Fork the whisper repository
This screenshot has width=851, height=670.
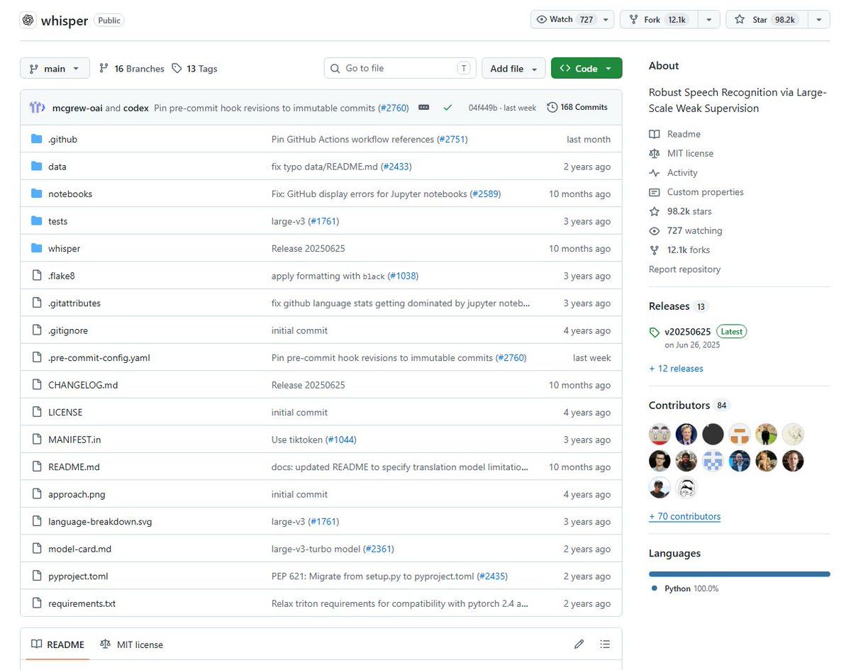pyautogui.click(x=659, y=20)
